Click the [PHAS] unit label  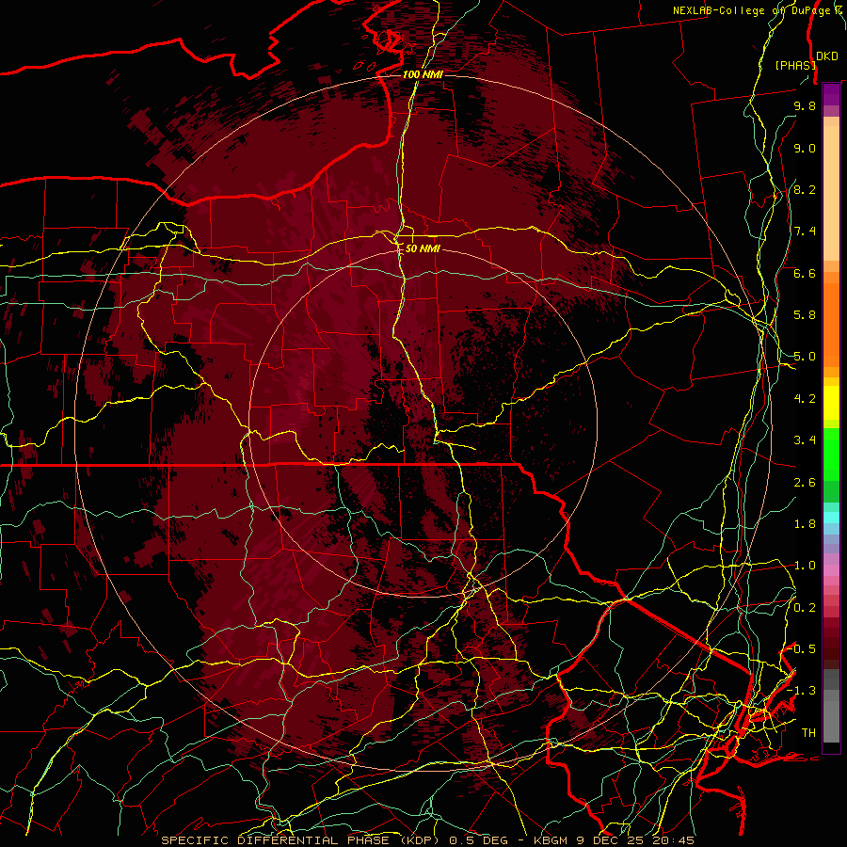point(794,65)
